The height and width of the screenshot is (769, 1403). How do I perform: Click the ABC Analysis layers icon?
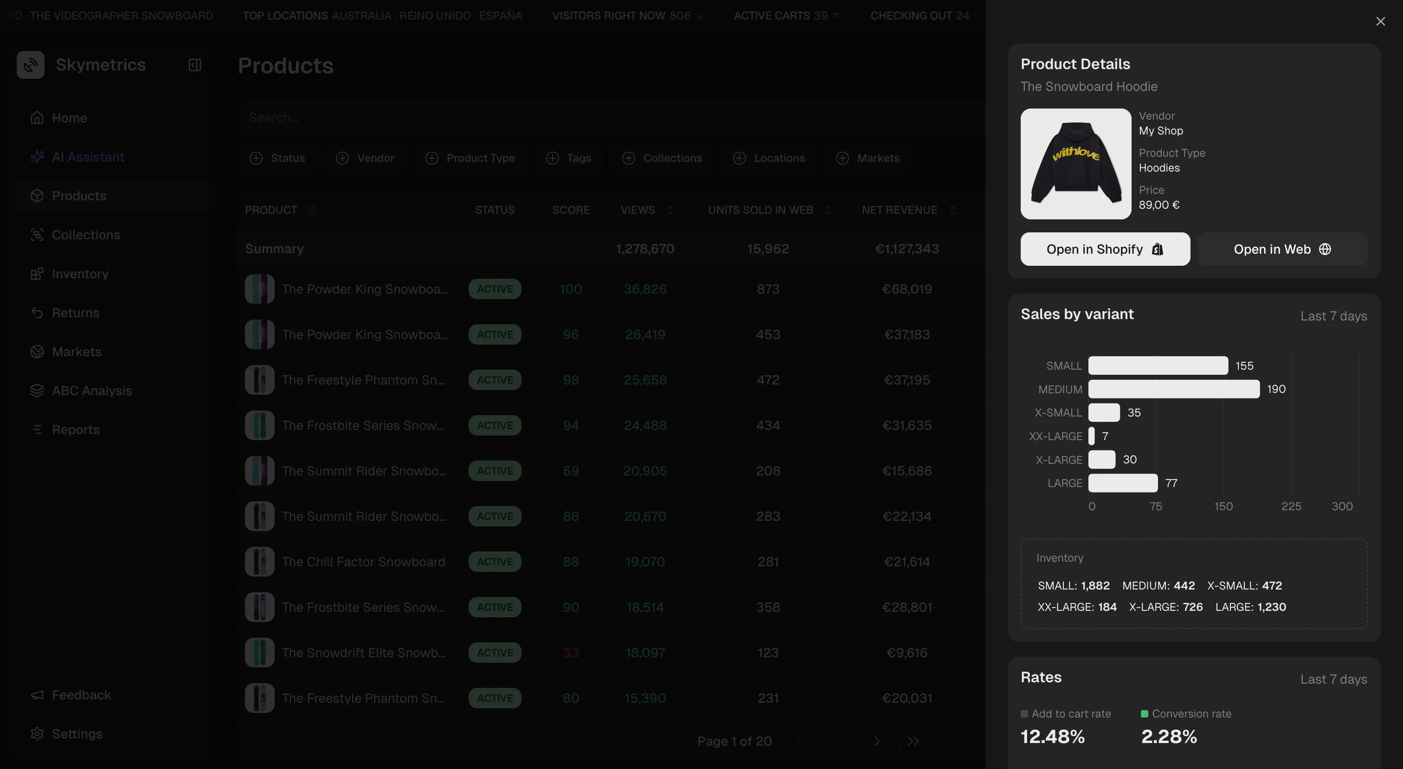37,391
